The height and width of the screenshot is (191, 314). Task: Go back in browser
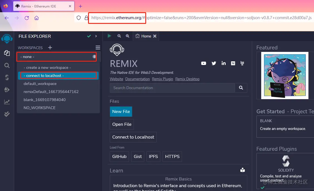tap(7, 18)
